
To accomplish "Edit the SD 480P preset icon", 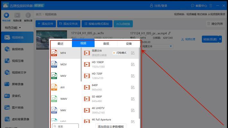I will [133, 99].
